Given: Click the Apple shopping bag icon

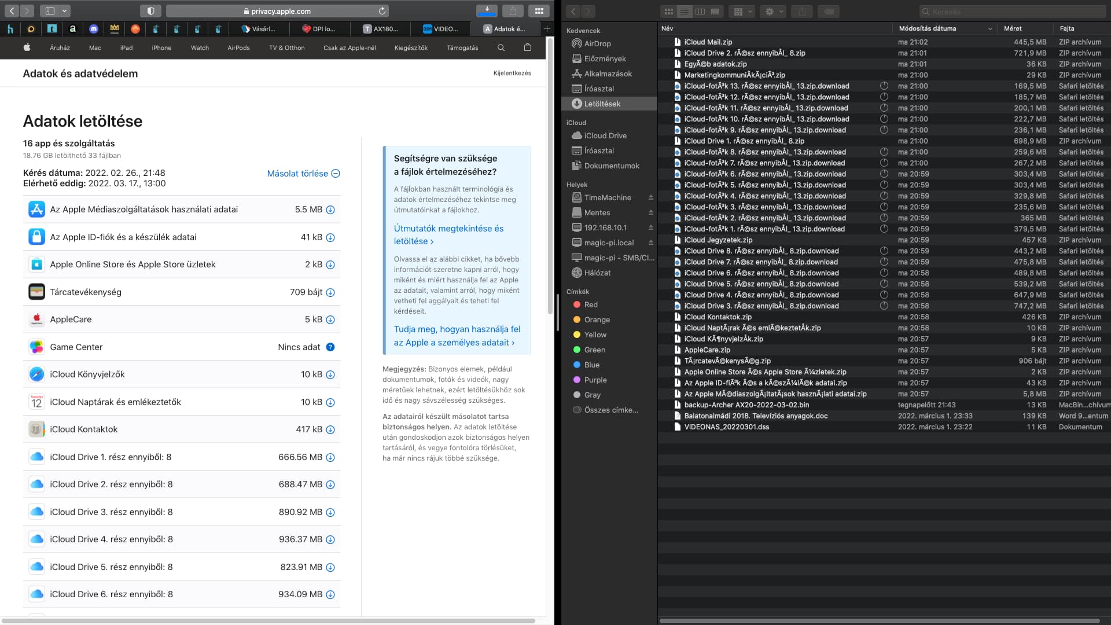Looking at the screenshot, I should click(527, 47).
